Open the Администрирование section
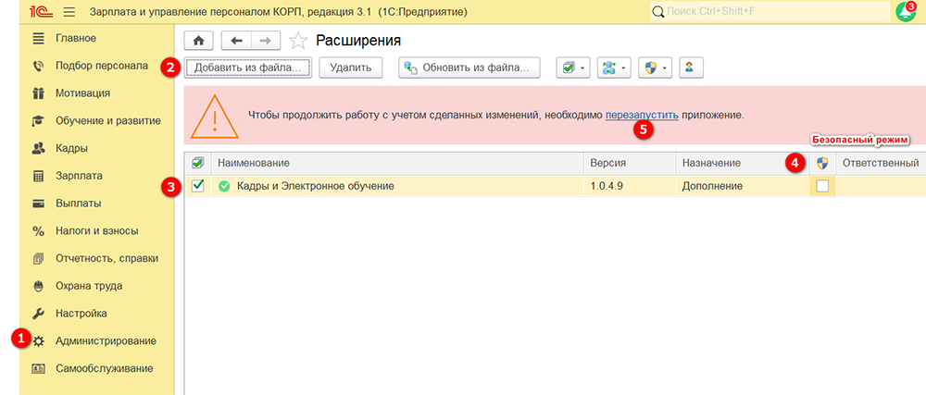The width and height of the screenshot is (926, 395). tap(106, 340)
